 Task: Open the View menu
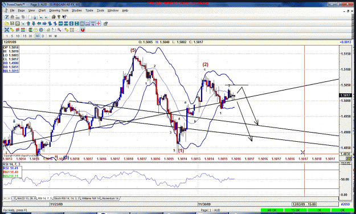coord(31,10)
